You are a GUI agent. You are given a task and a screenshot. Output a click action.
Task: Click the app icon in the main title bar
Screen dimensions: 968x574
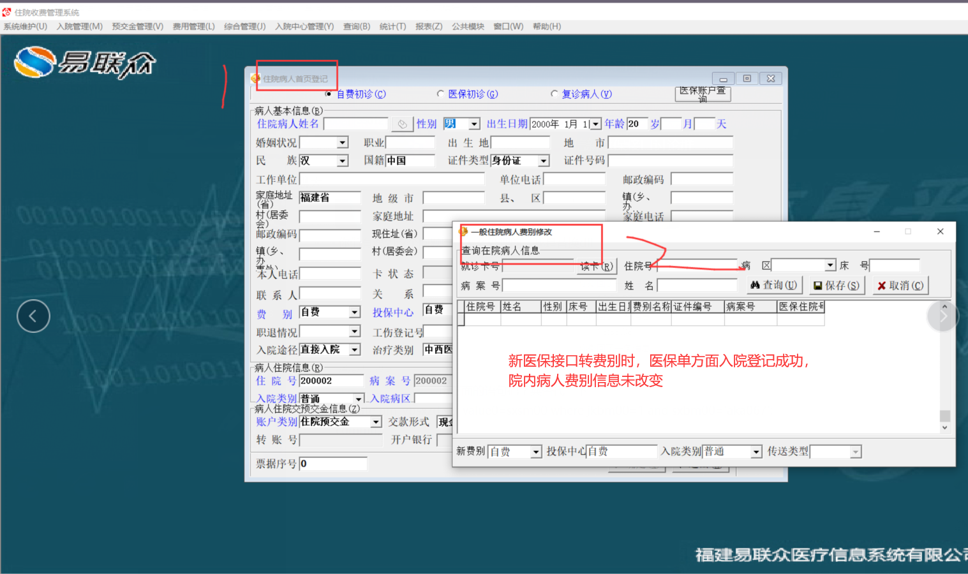coord(6,12)
